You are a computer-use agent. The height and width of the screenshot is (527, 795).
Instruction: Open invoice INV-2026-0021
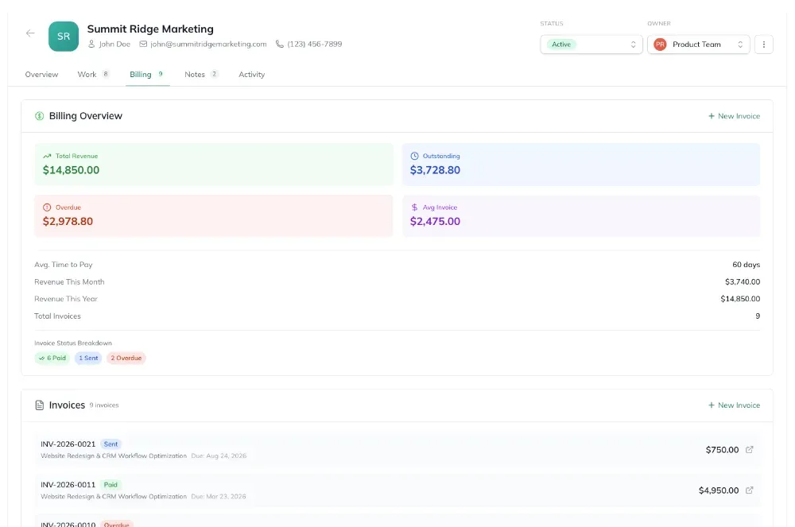[x=397, y=449]
